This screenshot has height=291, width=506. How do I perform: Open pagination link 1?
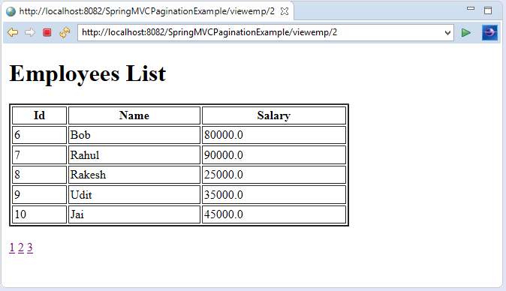pos(12,247)
